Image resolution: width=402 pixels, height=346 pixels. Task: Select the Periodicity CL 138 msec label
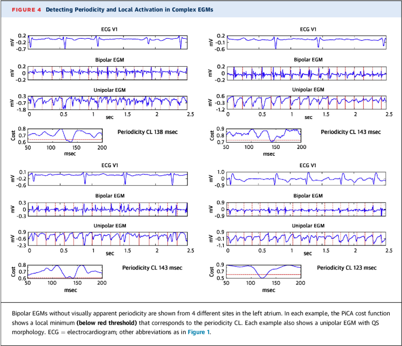coord(148,132)
